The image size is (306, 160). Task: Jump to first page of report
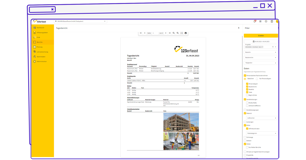[x=141, y=33]
